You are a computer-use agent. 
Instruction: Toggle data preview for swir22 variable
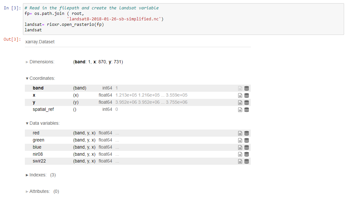tap(247, 161)
